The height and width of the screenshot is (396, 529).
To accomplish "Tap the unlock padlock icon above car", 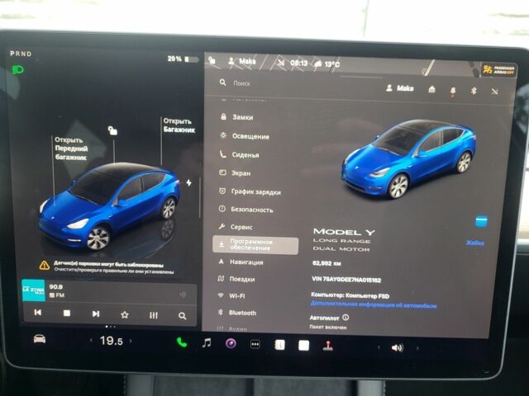I will [112, 130].
